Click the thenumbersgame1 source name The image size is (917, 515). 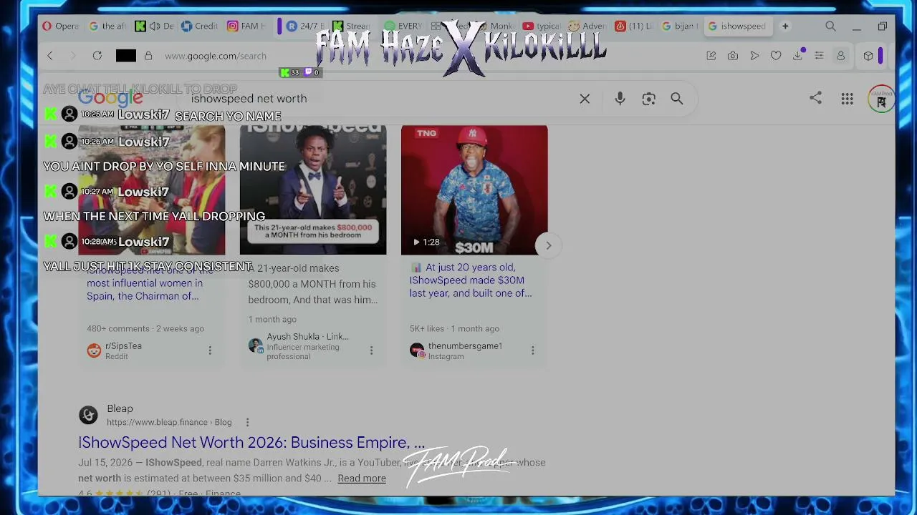point(465,346)
